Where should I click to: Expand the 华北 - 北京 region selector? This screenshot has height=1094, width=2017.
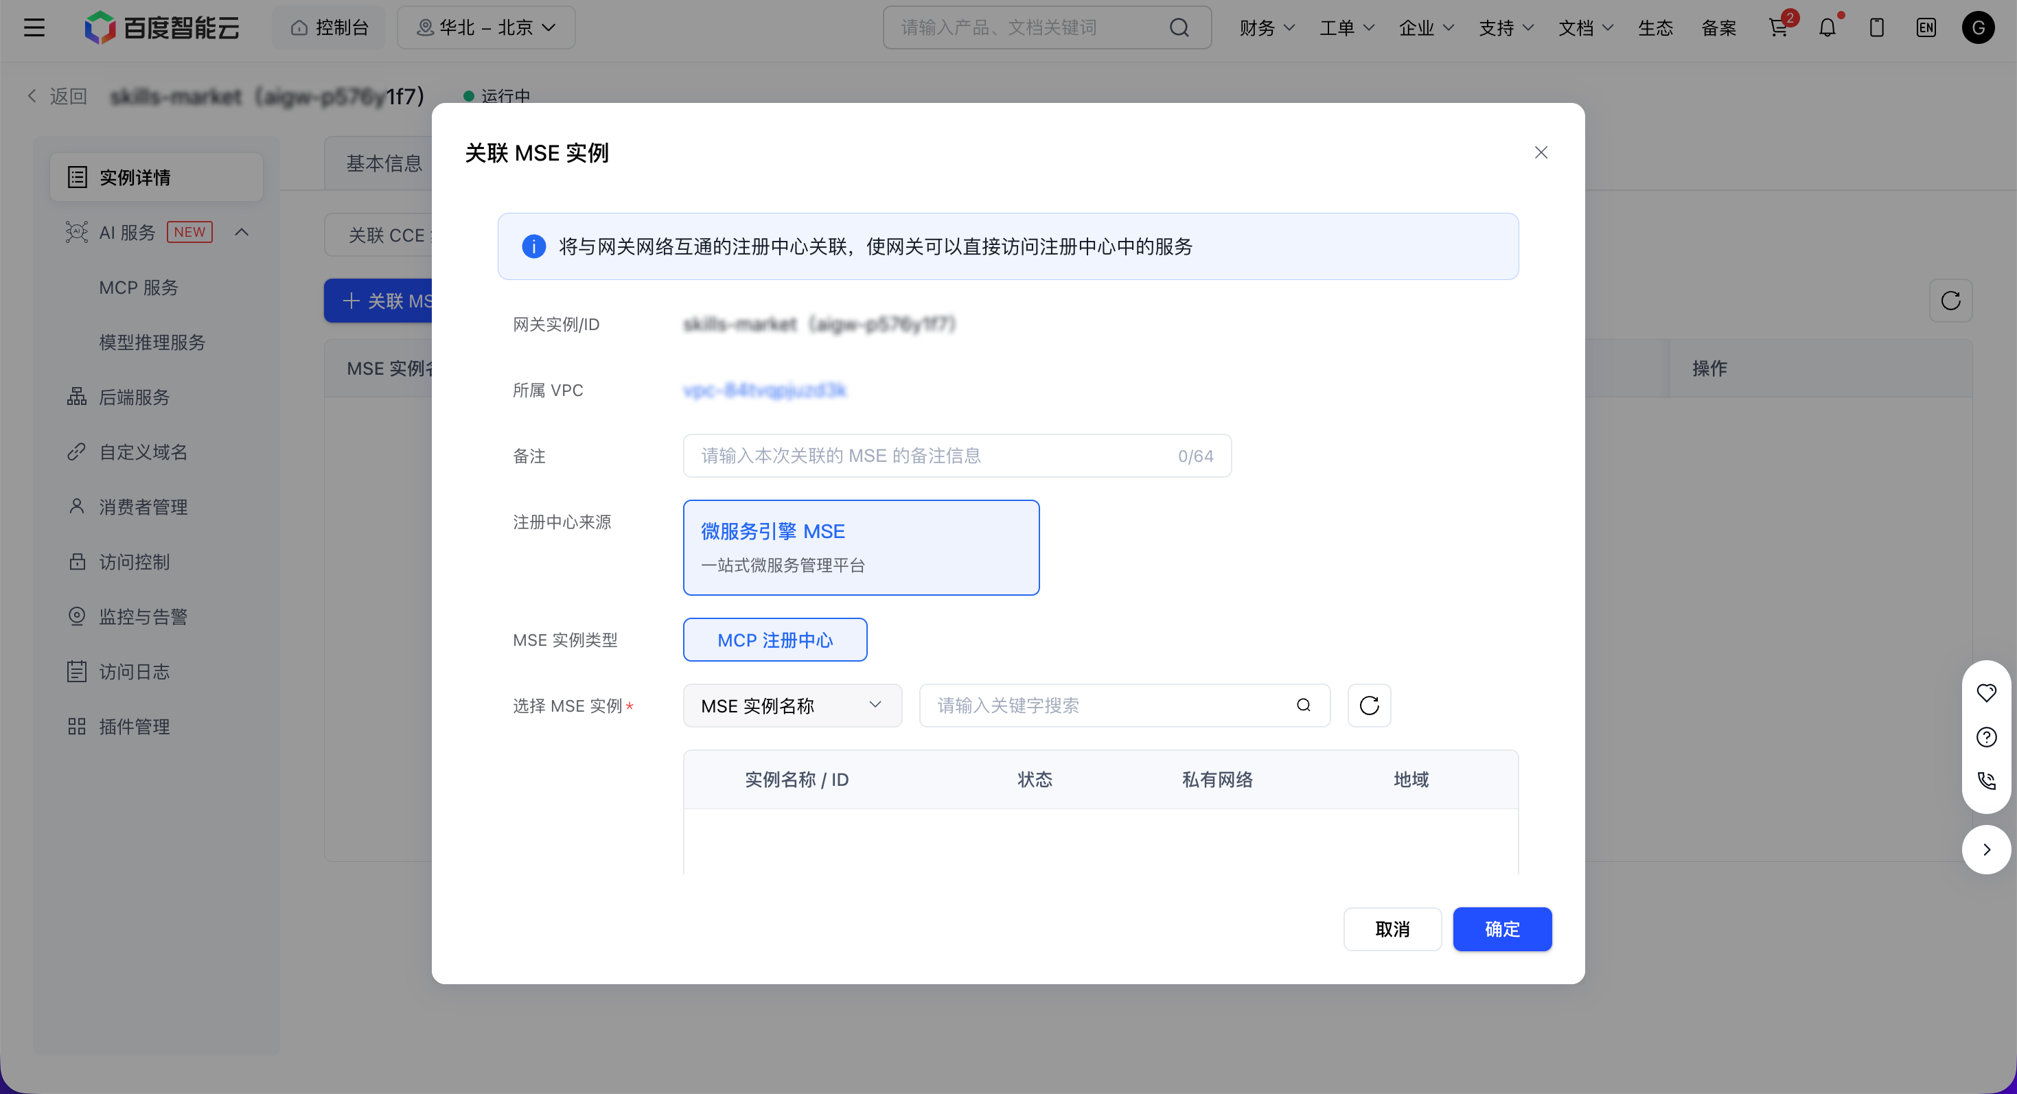(486, 28)
